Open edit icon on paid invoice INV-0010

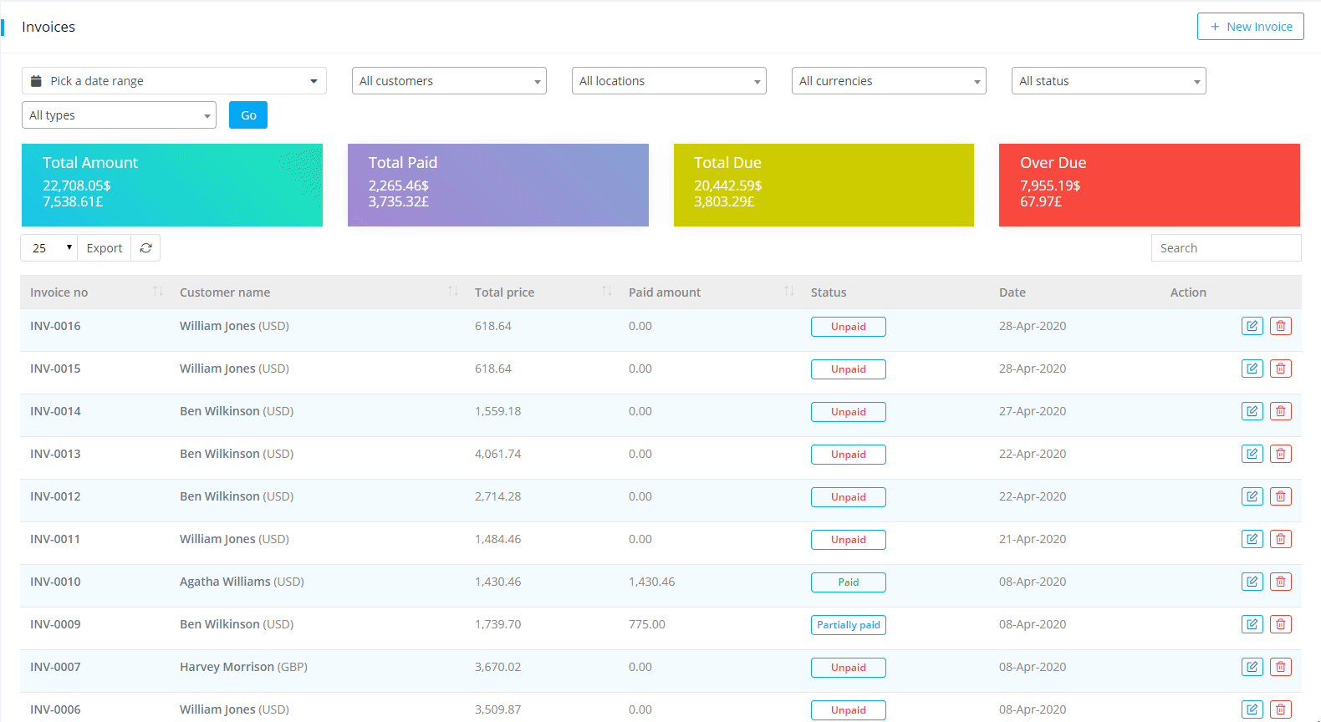[x=1252, y=582]
